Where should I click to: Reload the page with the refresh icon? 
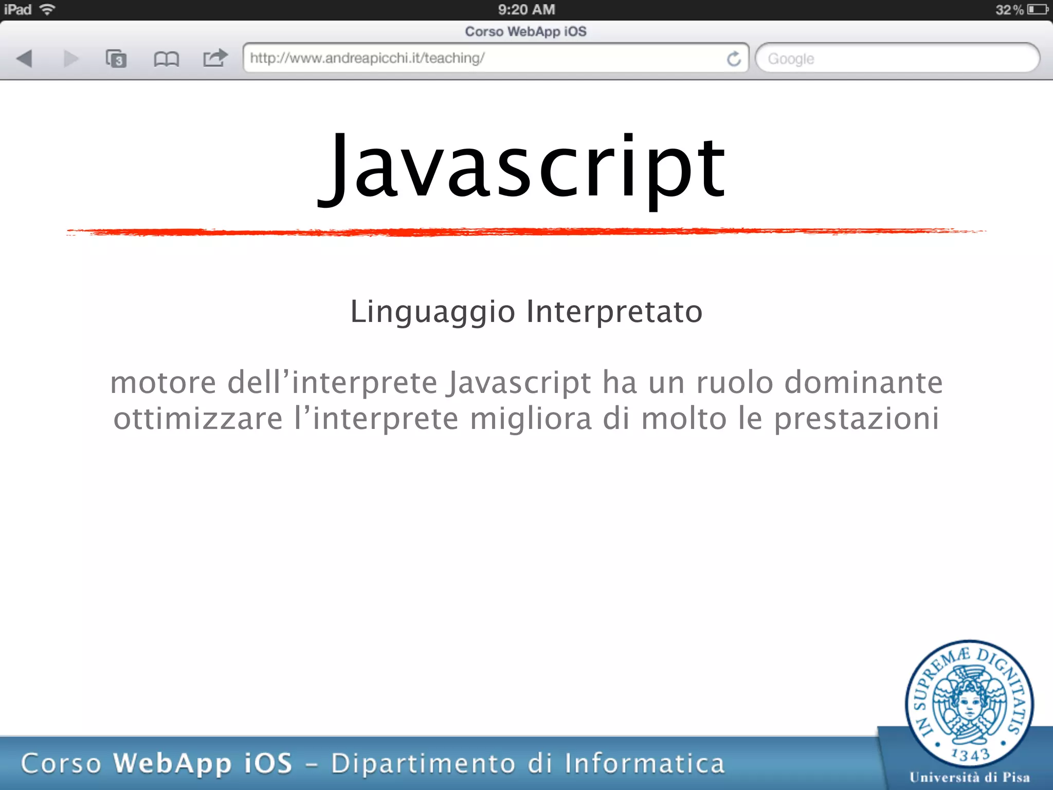click(734, 59)
